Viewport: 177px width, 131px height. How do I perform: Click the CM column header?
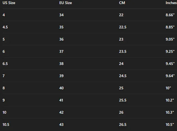pos(122,3)
